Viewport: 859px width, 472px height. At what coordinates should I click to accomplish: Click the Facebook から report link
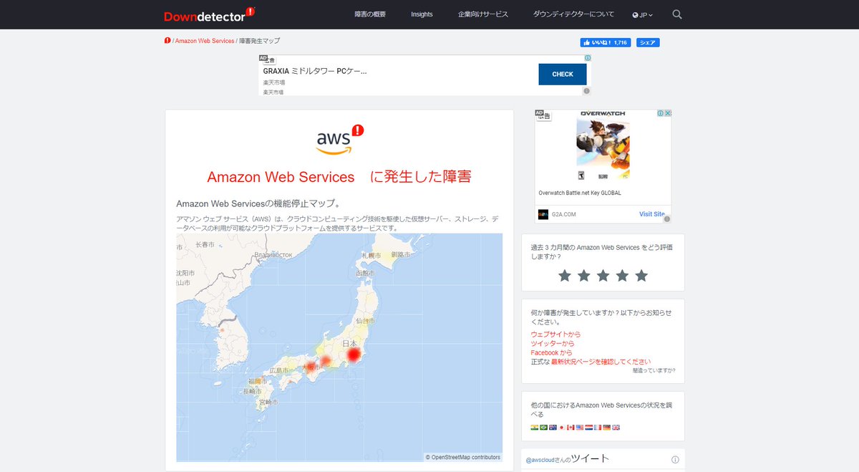pyautogui.click(x=551, y=353)
